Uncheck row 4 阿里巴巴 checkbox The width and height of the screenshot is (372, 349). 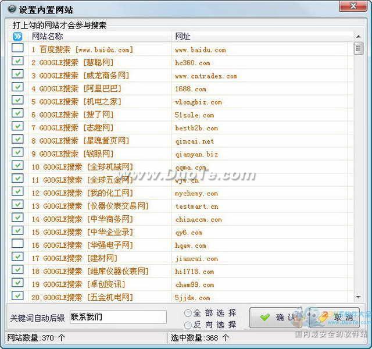click(17, 87)
